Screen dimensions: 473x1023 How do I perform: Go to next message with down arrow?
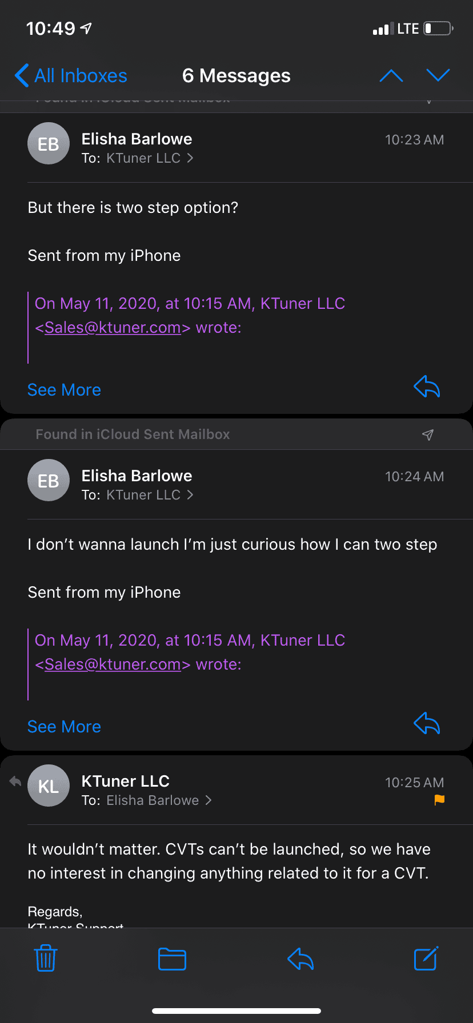pos(438,76)
